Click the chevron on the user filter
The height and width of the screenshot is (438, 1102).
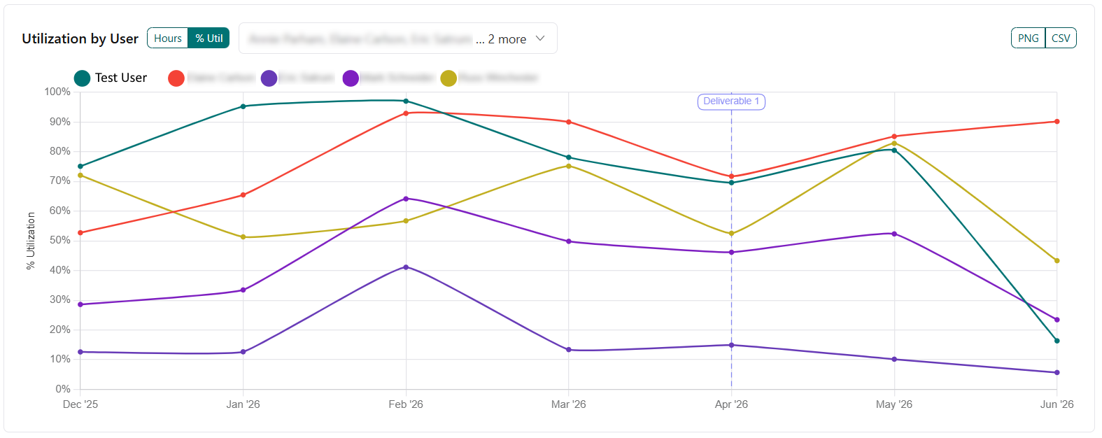(x=539, y=39)
